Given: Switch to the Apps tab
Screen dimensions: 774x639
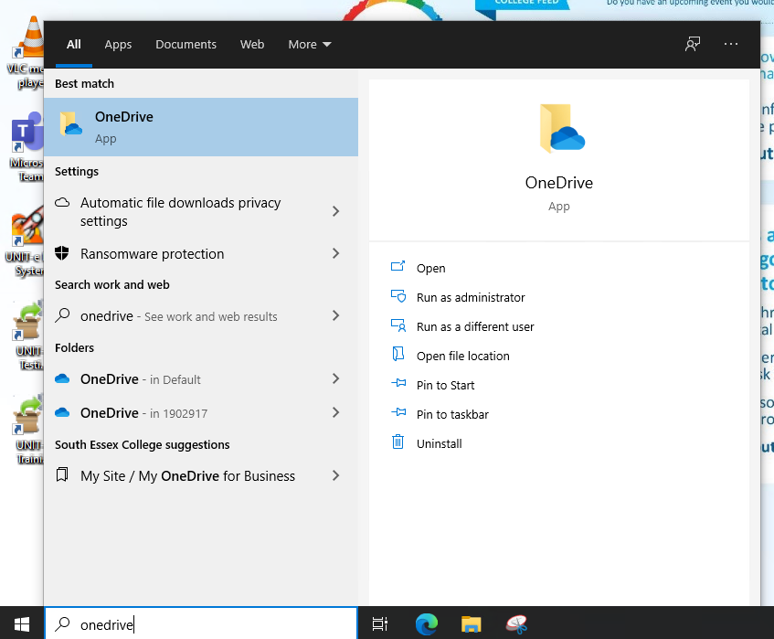Looking at the screenshot, I should (x=118, y=44).
